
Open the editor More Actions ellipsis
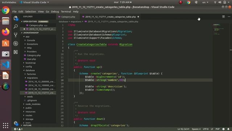pyautogui.click(x=229, y=17)
